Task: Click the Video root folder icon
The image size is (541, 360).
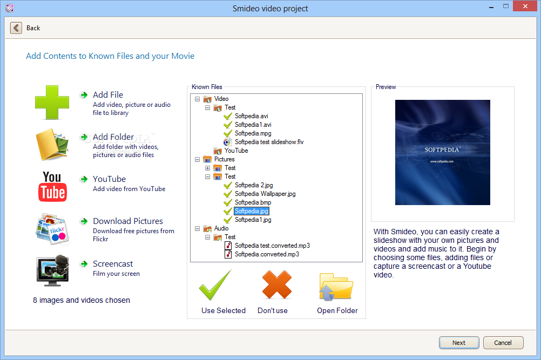Action: [x=207, y=99]
